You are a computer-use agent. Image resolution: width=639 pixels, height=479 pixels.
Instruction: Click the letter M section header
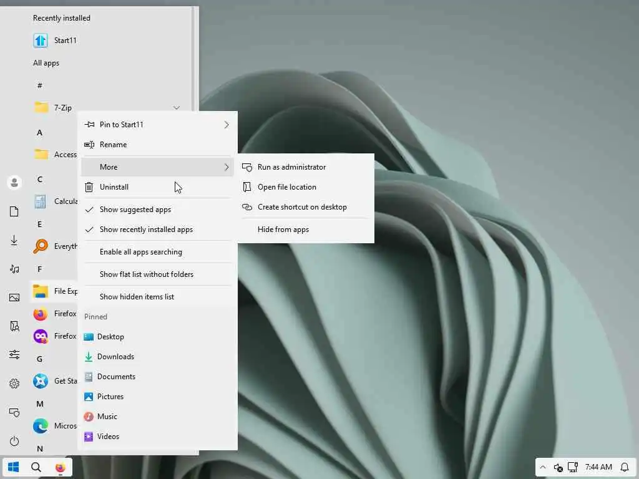click(39, 404)
